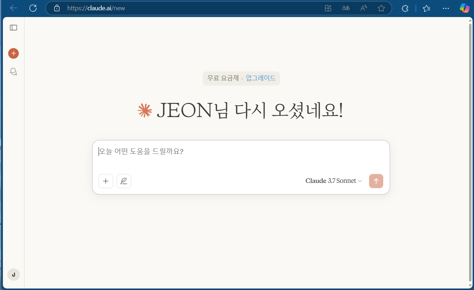Launch the Copilot icon in the browser toolbar
Screen dimensions: 474x290
[464, 8]
